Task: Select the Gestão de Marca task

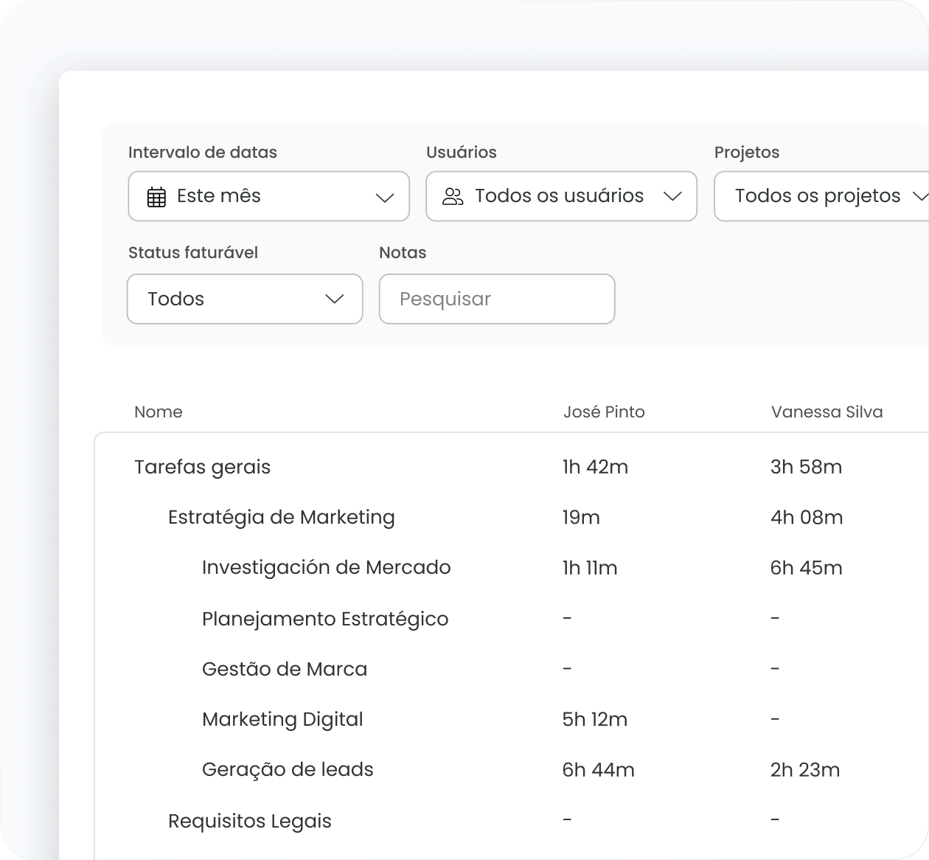Action: click(x=284, y=669)
